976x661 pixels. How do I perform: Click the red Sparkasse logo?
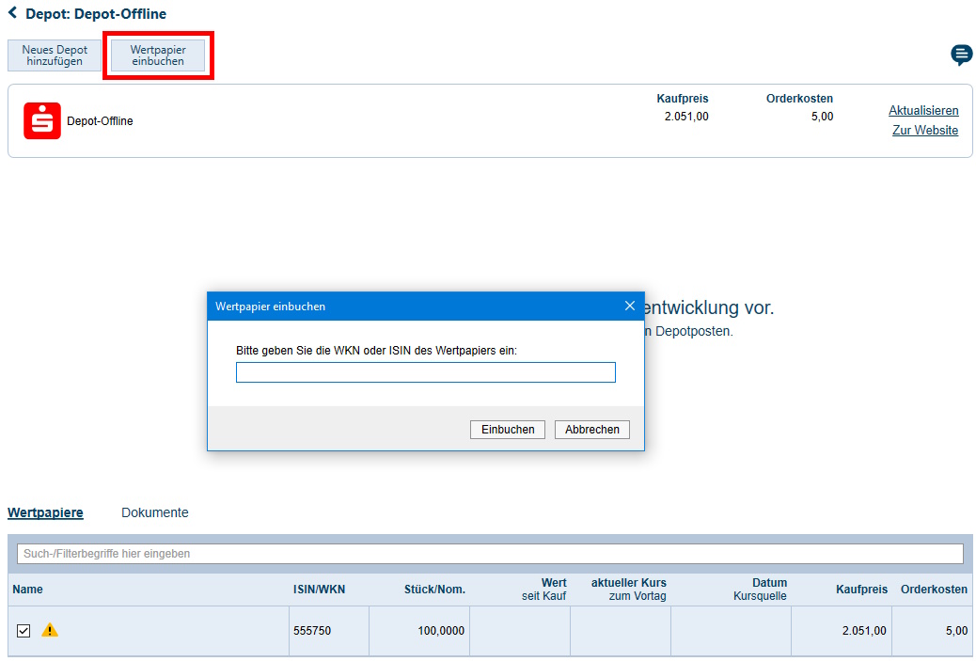(x=42, y=120)
